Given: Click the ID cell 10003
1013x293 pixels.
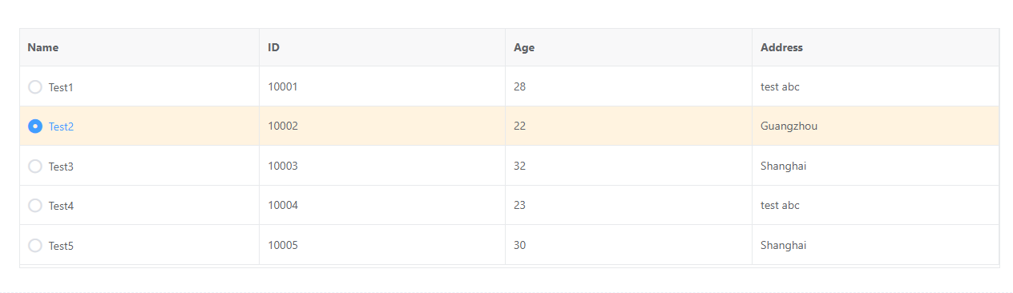Looking at the screenshot, I should [x=382, y=166].
